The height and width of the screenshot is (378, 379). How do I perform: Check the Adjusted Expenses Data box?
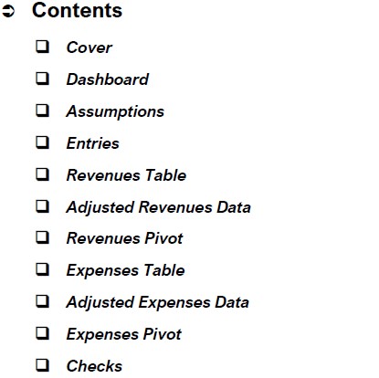[x=43, y=301]
